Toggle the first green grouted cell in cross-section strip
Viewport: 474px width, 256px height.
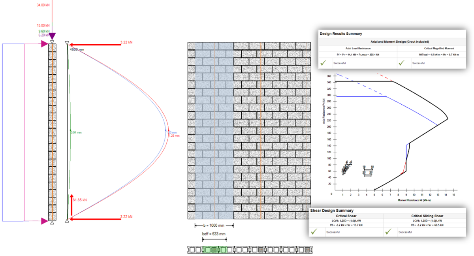[x=208, y=250]
